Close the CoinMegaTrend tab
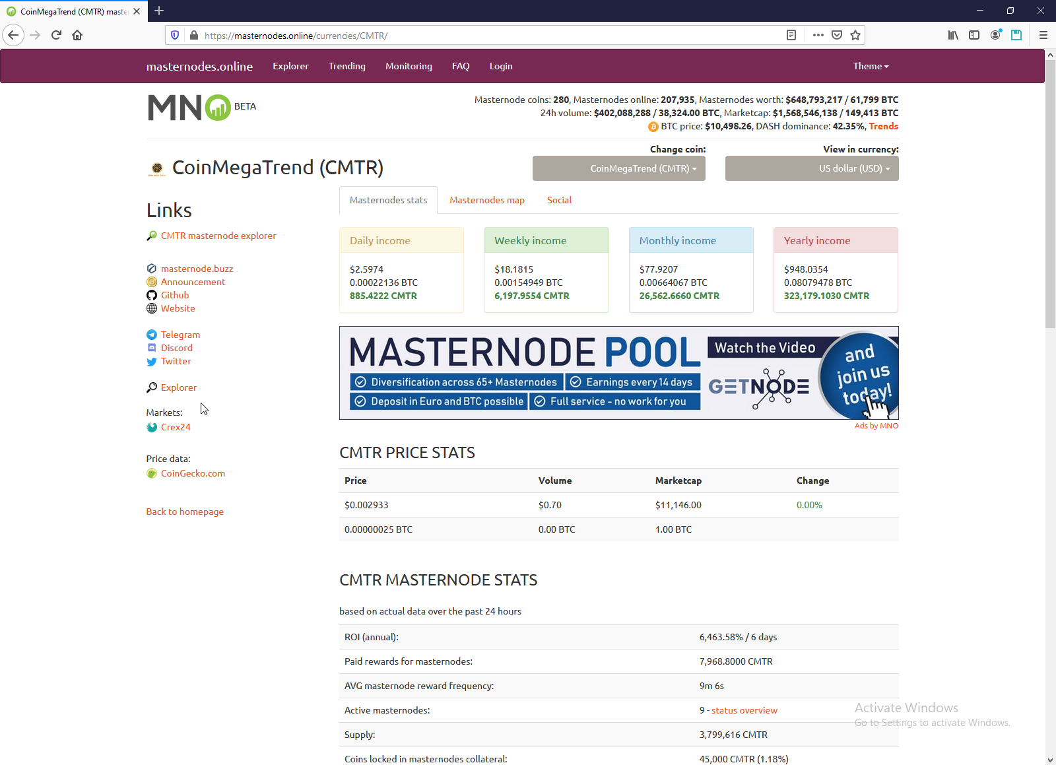The height and width of the screenshot is (765, 1056). [x=137, y=11]
